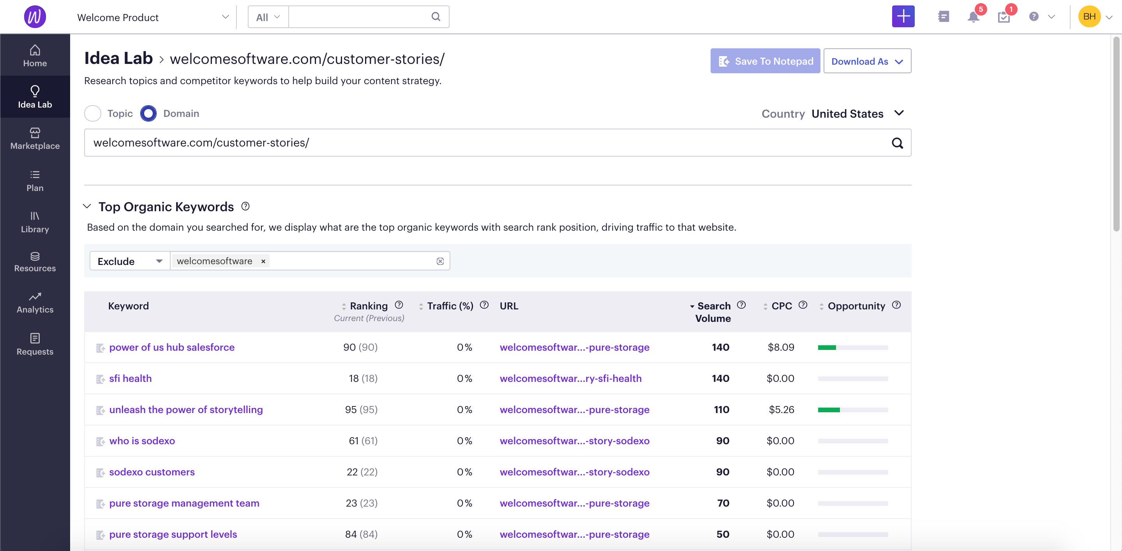Open the Download As dropdown
Viewport: 1122px width, 551px height.
tap(867, 61)
